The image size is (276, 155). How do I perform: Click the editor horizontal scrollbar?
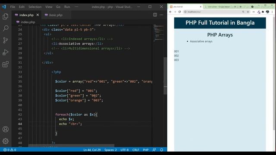tap(71, 146)
